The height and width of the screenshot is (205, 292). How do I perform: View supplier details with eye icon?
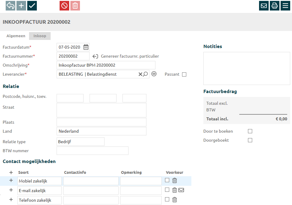pos(154,74)
